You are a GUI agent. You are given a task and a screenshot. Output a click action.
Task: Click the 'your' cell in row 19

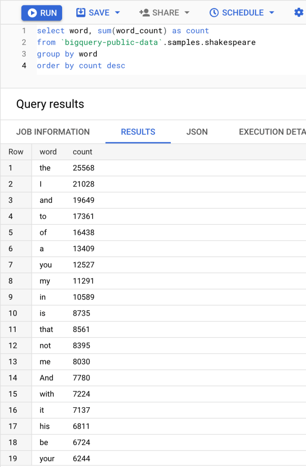click(x=47, y=458)
